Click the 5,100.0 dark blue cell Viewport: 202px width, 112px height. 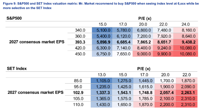102,30
